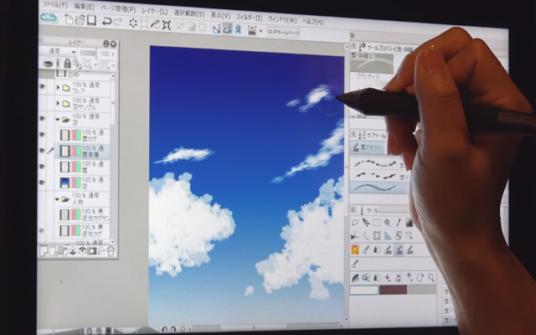Image resolution: width=536 pixels, height=335 pixels.
Task: Click the Undo arrow icon
Action: (x=107, y=20)
